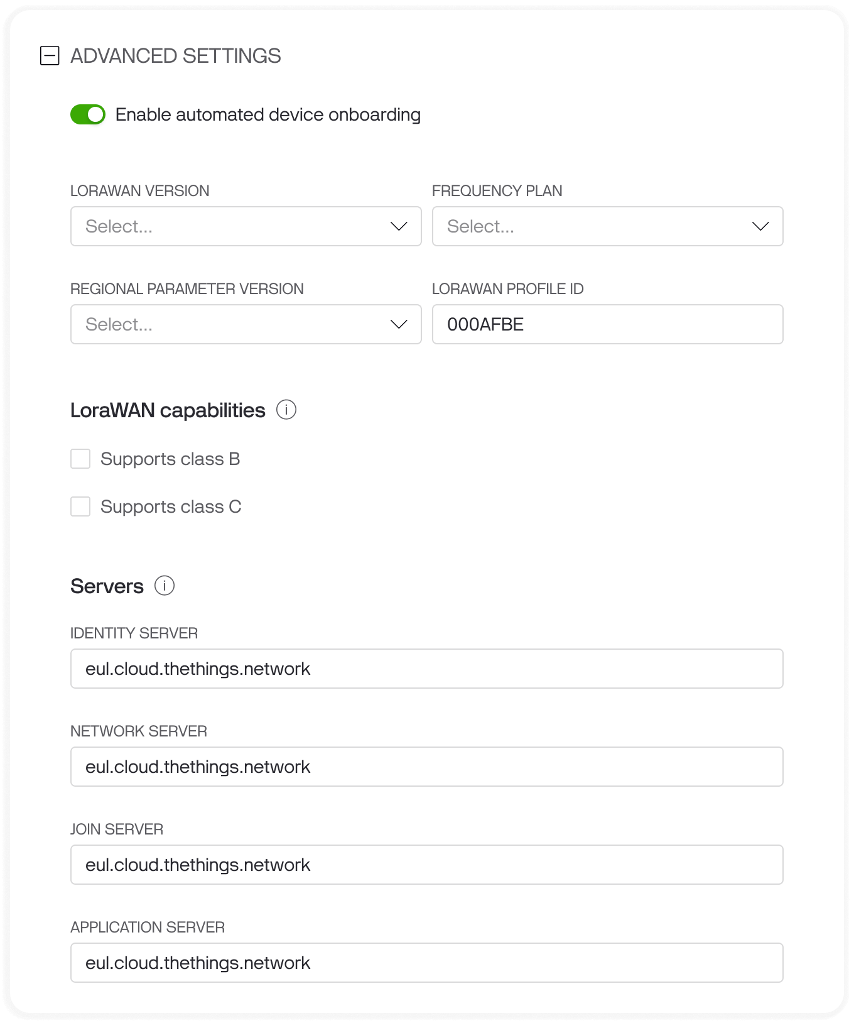The height and width of the screenshot is (1023, 854).
Task: Focus the APPLICATION SERVER input
Action: pyautogui.click(x=427, y=963)
